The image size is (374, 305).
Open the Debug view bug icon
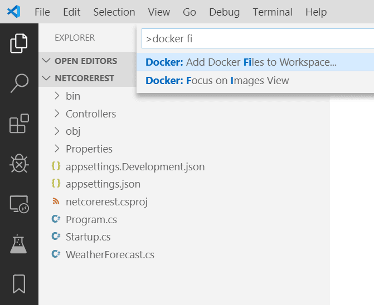point(19,164)
